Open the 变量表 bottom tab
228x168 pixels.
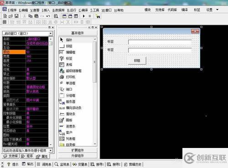pos(80,164)
